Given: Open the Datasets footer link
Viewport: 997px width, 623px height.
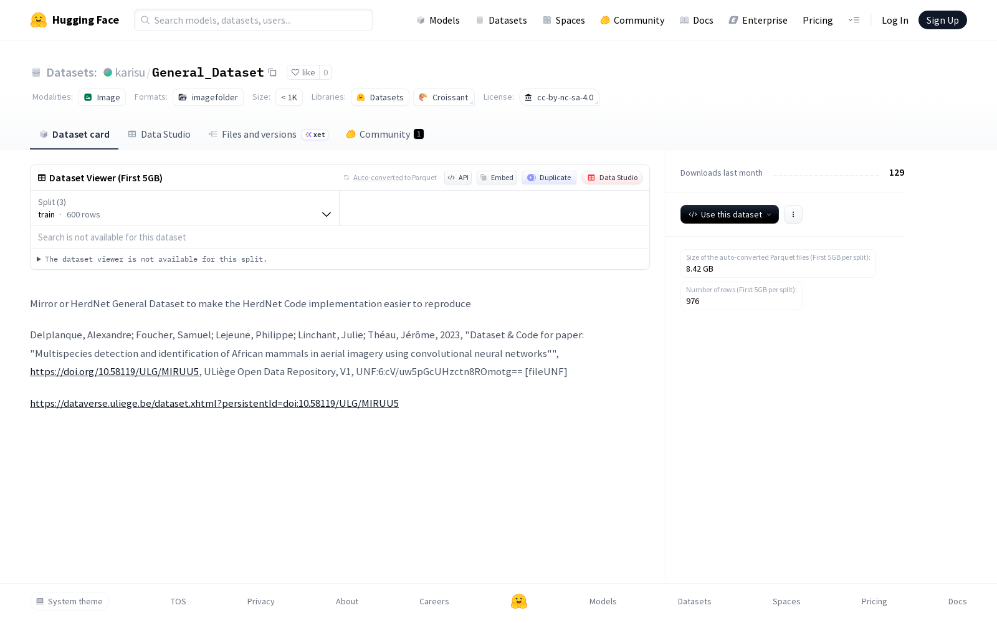Looking at the screenshot, I should point(695,601).
